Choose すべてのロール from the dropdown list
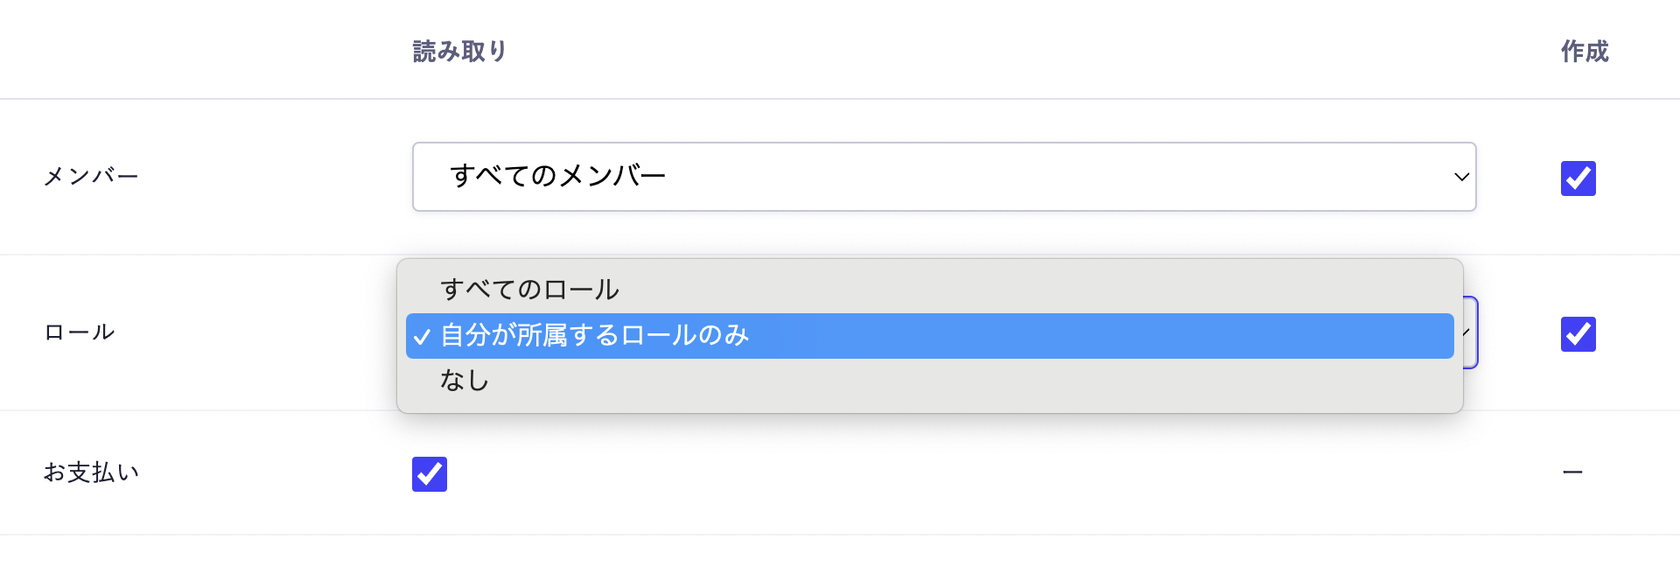The image size is (1680, 567). pyautogui.click(x=530, y=290)
